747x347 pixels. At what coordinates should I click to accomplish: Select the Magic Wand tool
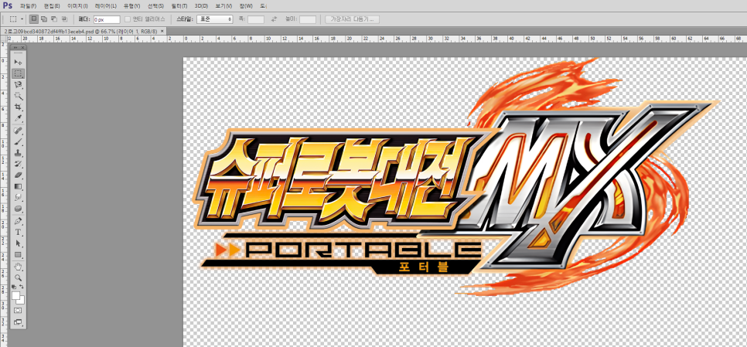pos(18,95)
